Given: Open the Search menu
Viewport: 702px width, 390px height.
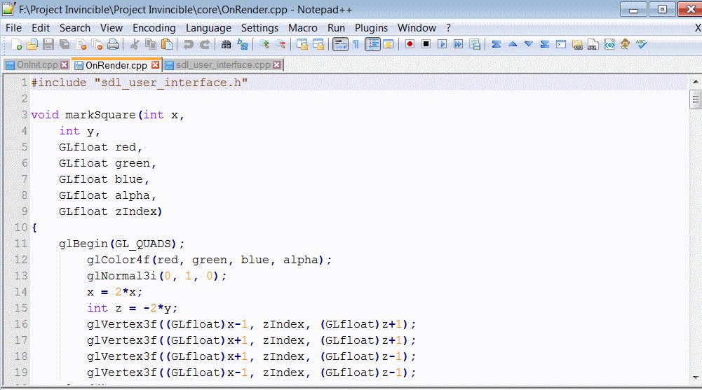Looking at the screenshot, I should coord(75,28).
